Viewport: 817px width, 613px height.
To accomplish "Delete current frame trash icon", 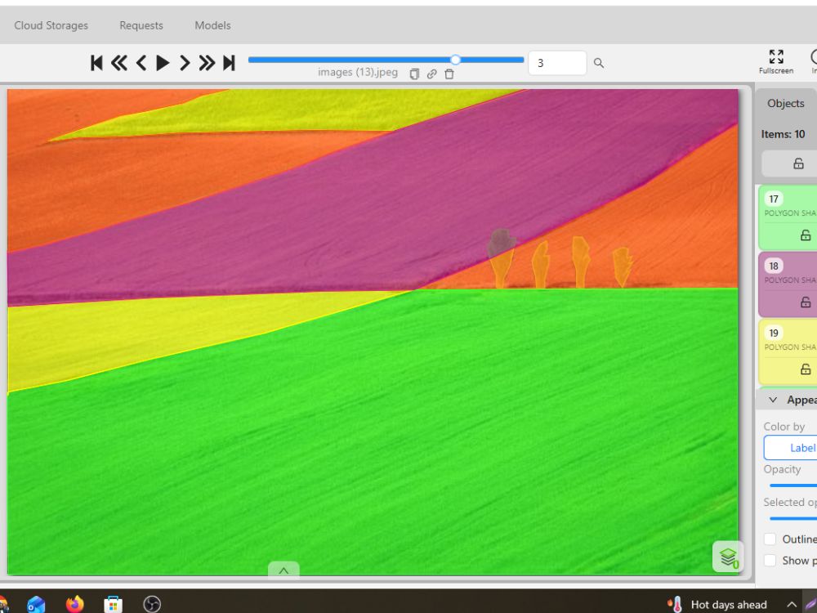I will [x=449, y=74].
